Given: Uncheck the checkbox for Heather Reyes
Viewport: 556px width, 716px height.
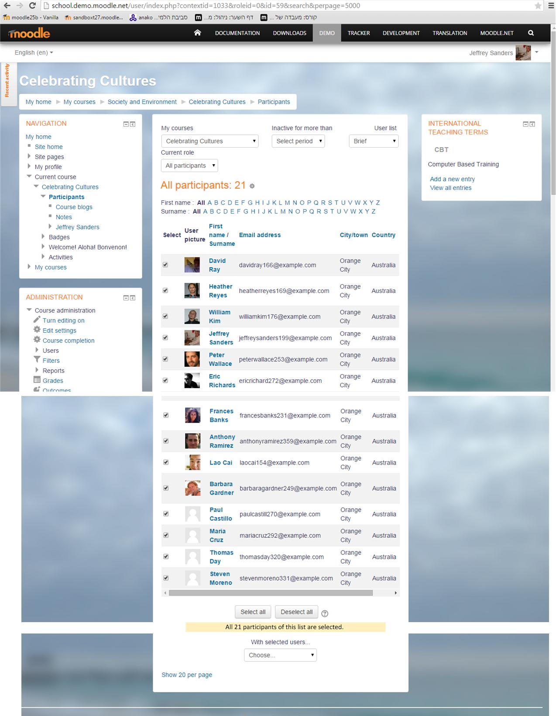Looking at the screenshot, I should (x=165, y=290).
